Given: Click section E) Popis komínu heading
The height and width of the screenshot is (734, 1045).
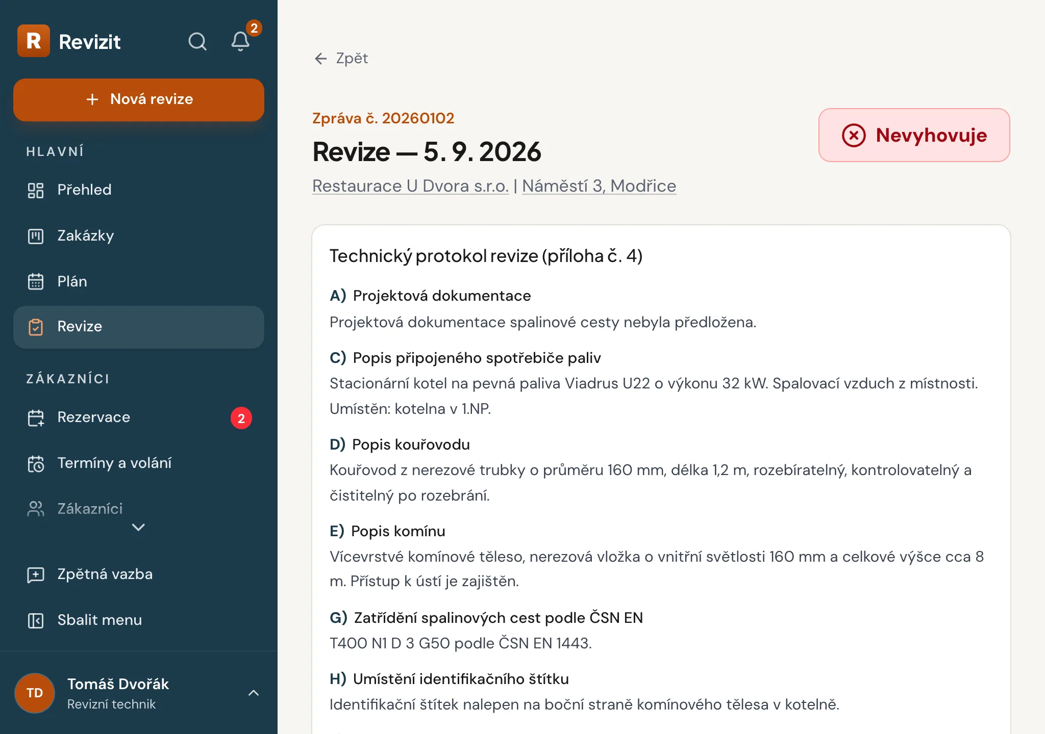Looking at the screenshot, I should [x=387, y=531].
